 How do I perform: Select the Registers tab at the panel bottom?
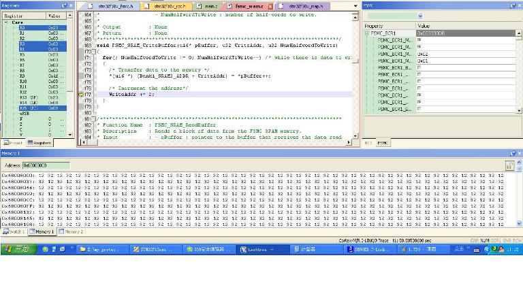[39, 143]
